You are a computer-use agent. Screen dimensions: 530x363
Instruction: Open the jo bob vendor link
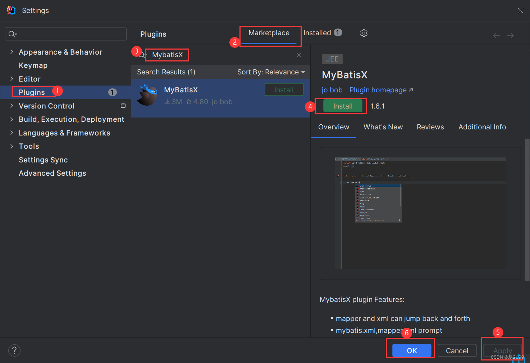(x=332, y=90)
